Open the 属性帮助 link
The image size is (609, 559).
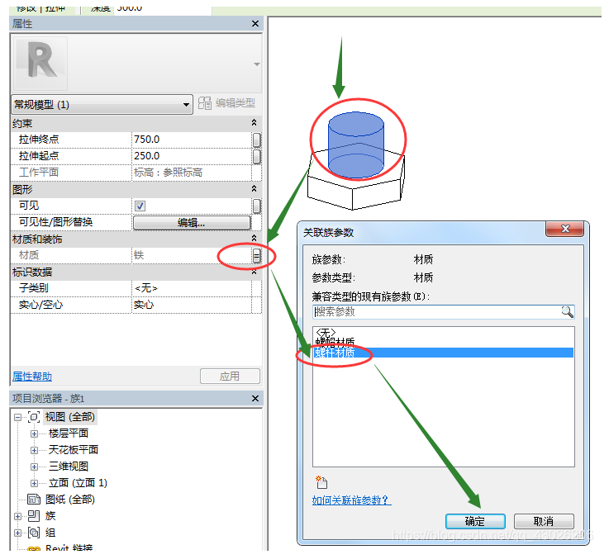(32, 377)
